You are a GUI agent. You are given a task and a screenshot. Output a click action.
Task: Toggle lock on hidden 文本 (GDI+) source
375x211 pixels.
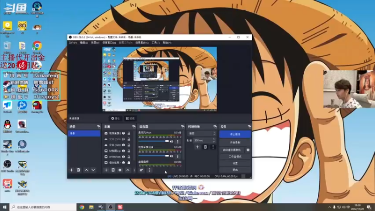click(x=129, y=139)
